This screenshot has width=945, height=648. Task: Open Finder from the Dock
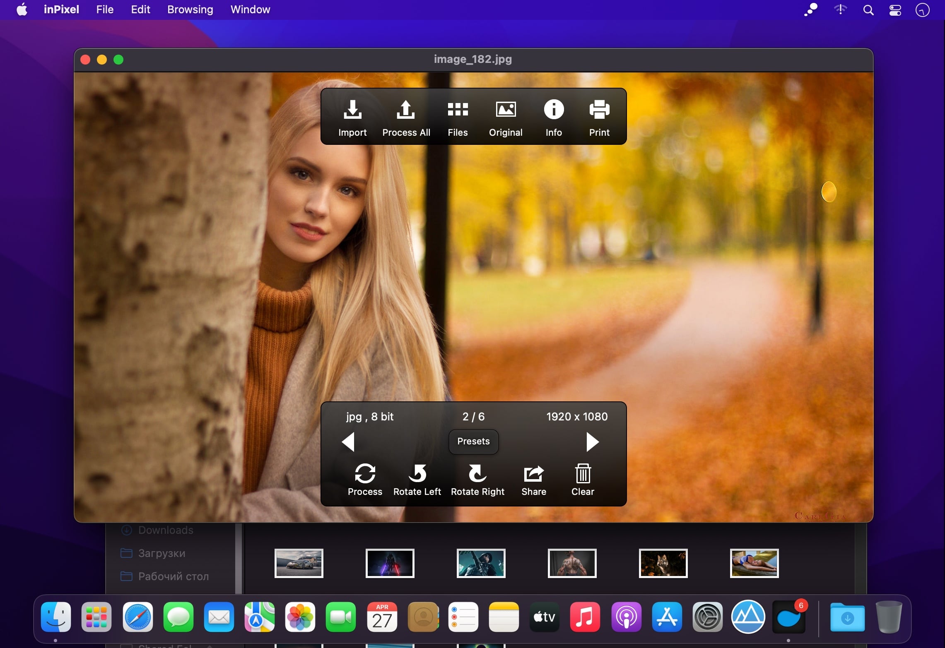[x=56, y=617]
